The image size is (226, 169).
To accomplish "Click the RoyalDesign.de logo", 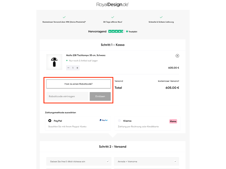I will click(x=113, y=4).
